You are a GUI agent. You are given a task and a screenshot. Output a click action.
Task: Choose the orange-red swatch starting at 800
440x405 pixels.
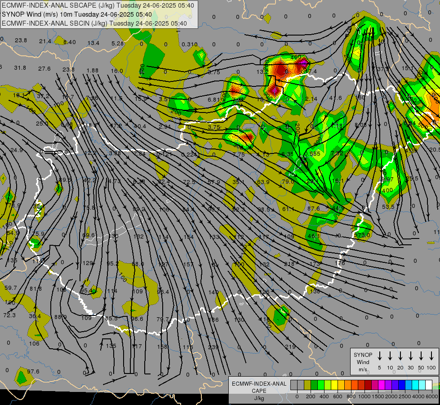[355, 385]
